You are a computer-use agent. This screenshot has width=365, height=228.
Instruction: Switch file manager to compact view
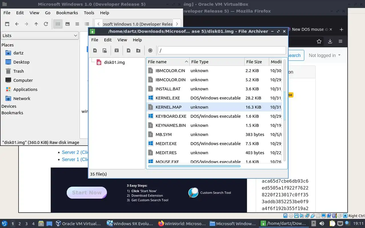(77, 24)
